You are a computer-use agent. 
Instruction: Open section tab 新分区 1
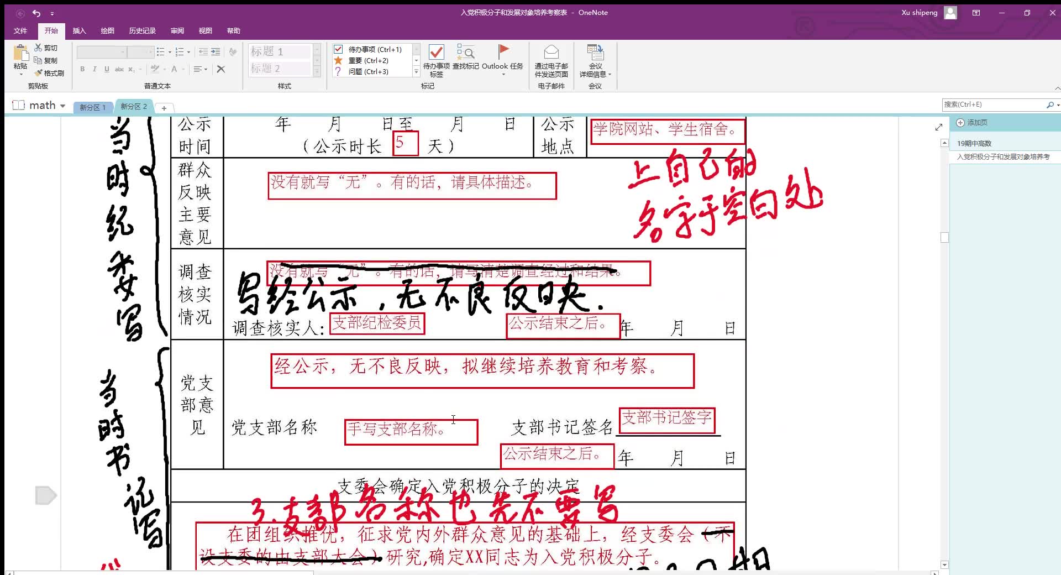pos(92,107)
